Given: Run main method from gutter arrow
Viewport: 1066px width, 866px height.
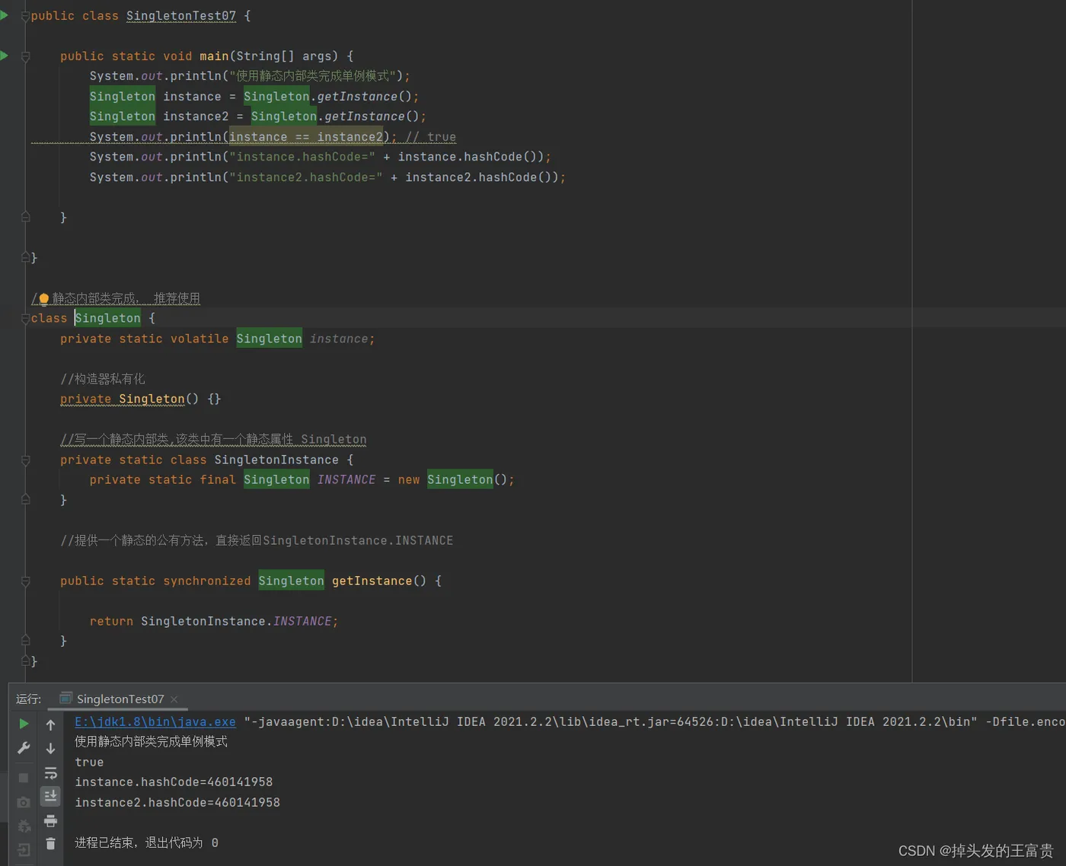Looking at the screenshot, I should (x=4, y=56).
